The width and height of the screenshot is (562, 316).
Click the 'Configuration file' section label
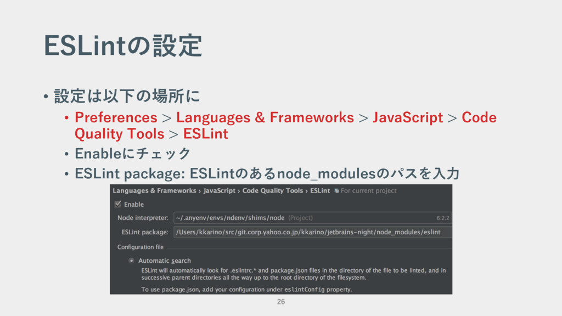point(140,247)
